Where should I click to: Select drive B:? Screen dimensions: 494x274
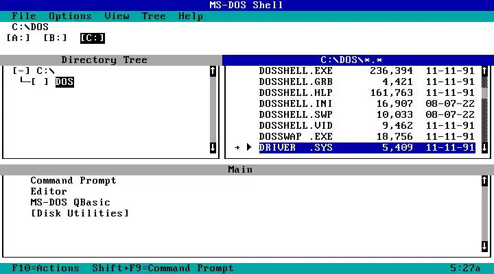click(55, 38)
